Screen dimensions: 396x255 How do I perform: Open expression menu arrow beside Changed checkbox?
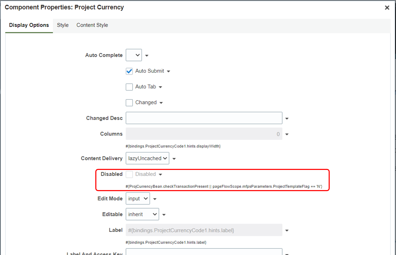161,103
